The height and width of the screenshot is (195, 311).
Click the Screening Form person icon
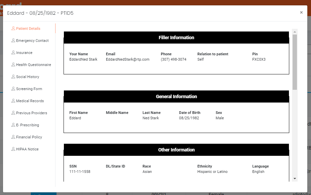(13, 89)
